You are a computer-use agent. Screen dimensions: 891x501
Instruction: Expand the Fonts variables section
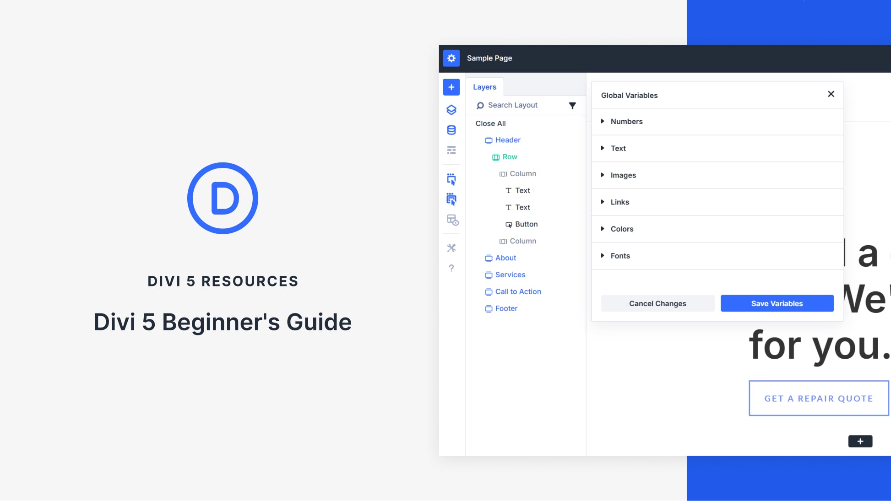620,256
